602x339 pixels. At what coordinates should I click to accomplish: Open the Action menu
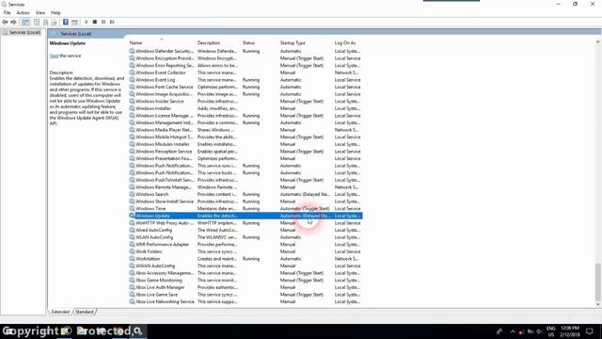coord(23,12)
